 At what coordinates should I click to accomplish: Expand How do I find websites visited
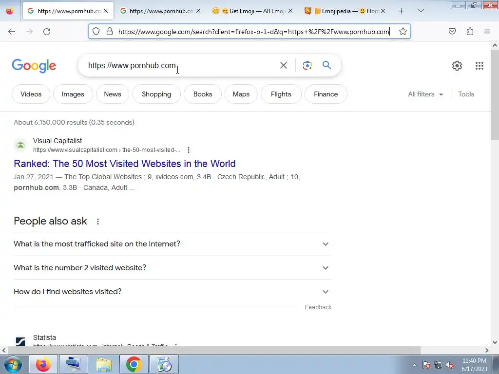pyautogui.click(x=173, y=292)
